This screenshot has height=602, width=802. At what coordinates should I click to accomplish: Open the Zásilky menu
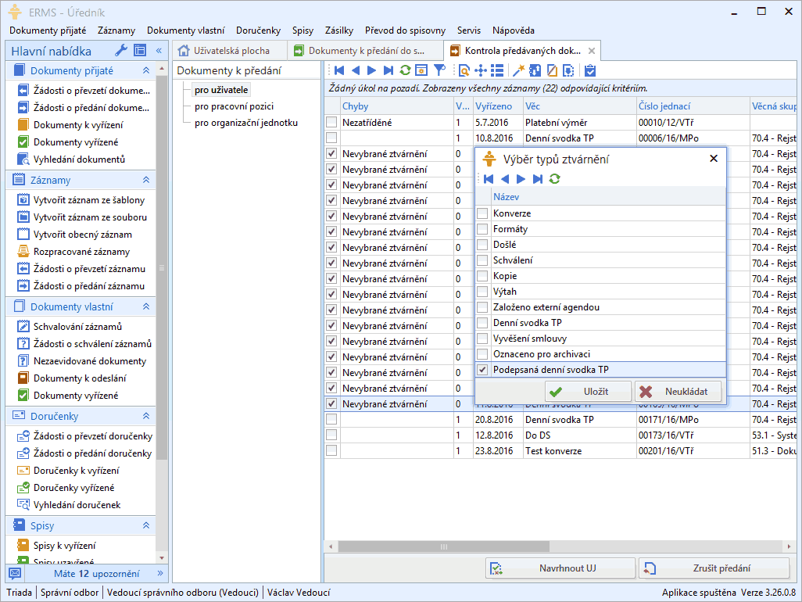339,30
